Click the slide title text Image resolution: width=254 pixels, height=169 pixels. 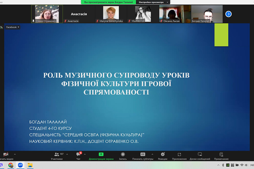(116, 84)
